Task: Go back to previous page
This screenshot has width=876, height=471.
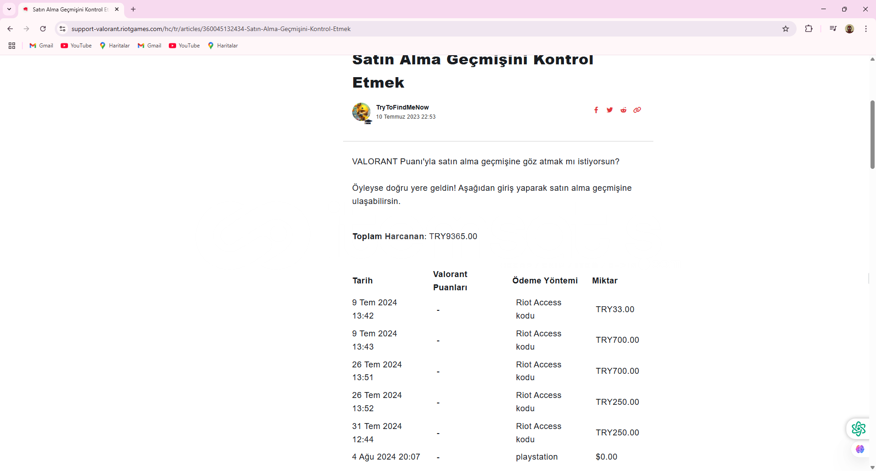Action: [x=10, y=29]
